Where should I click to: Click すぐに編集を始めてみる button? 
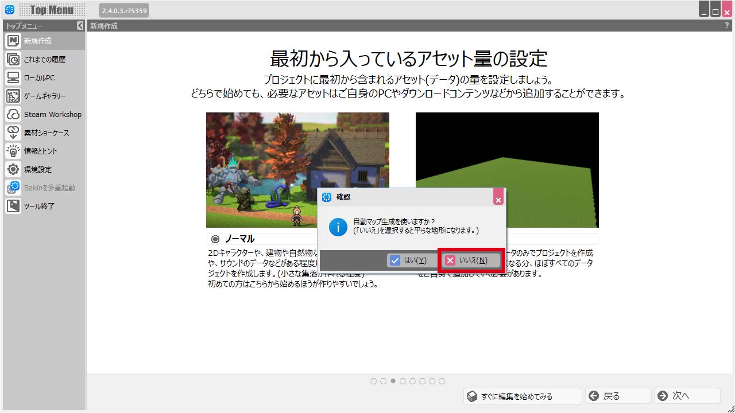pos(523,396)
